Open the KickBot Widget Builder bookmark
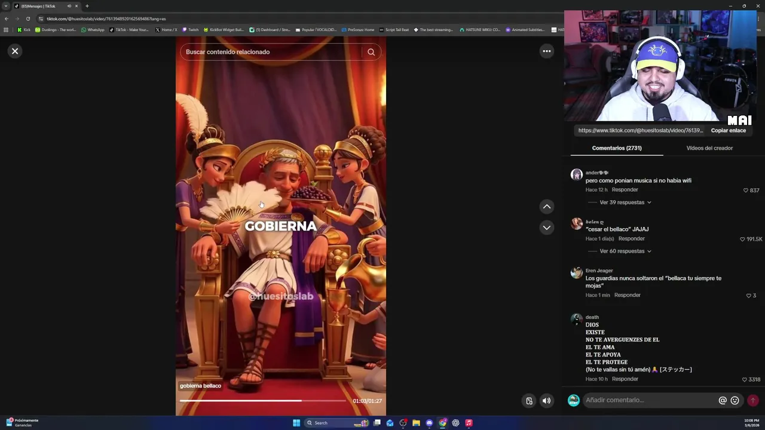The image size is (765, 430). click(x=224, y=30)
